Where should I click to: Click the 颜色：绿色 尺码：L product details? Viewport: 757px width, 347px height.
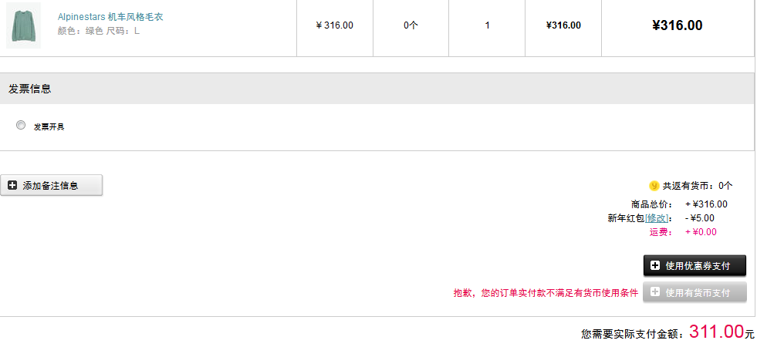pos(99,31)
